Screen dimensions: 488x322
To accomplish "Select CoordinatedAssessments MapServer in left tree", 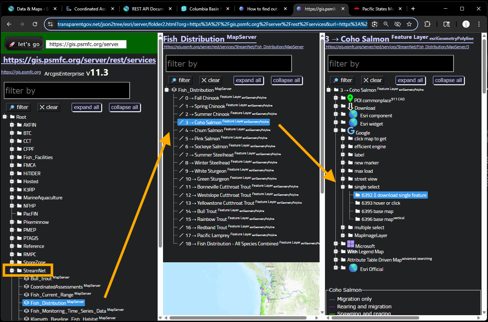I will [62, 287].
